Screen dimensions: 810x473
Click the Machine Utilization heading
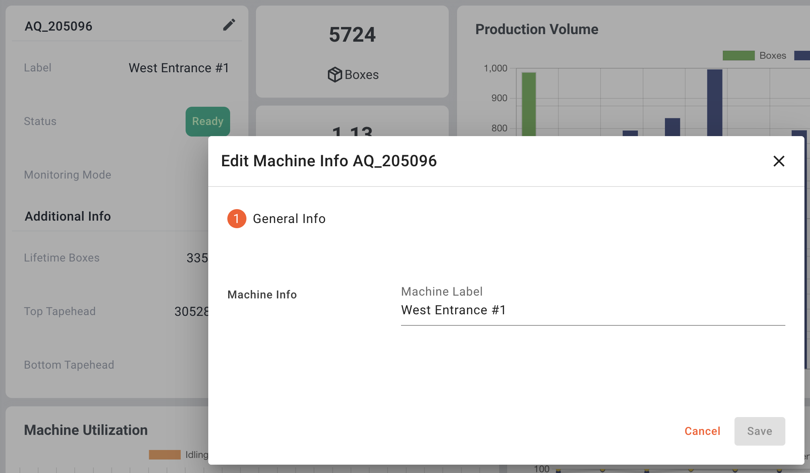click(x=86, y=430)
